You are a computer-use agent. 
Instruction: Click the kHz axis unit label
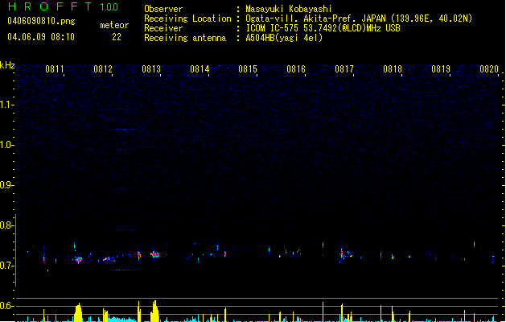click(7, 65)
